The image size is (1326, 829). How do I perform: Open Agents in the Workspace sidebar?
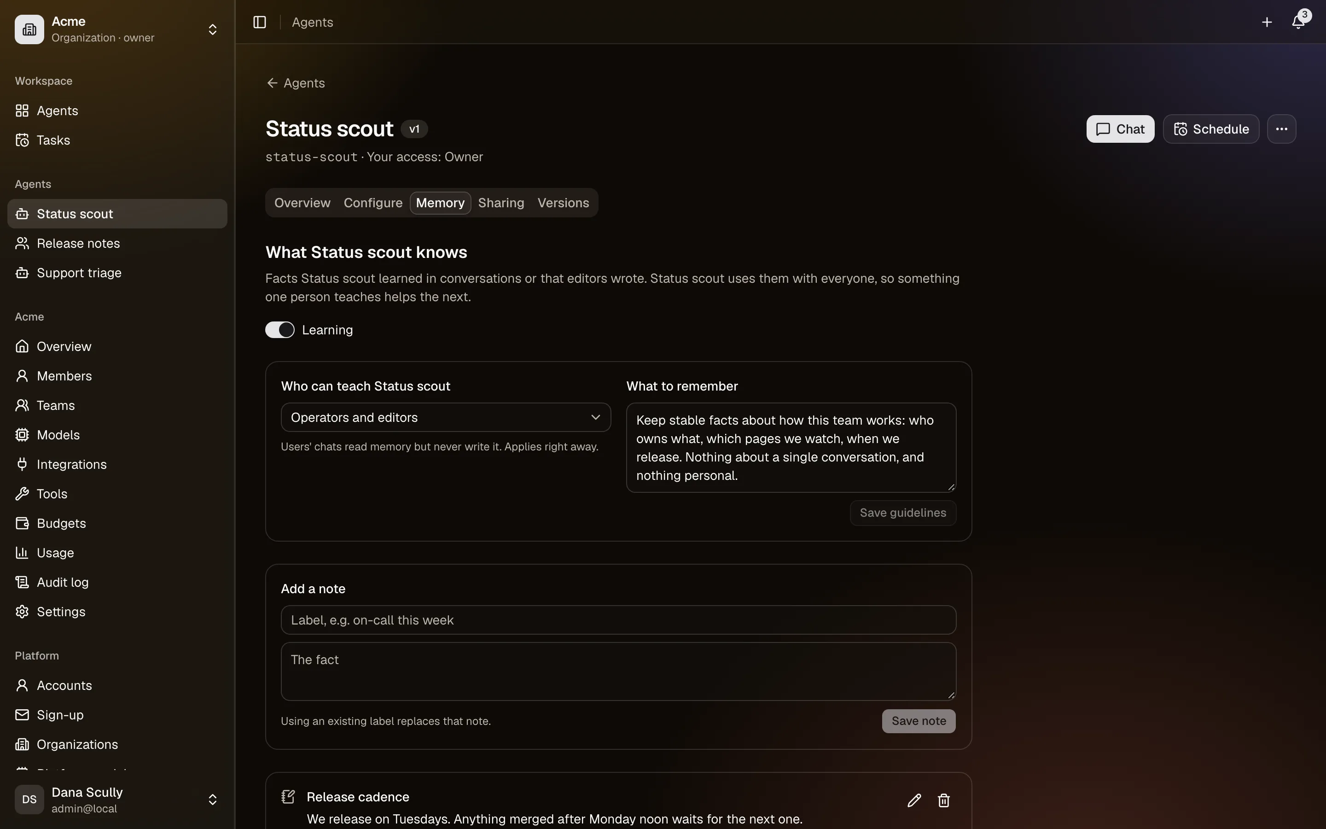point(117,111)
